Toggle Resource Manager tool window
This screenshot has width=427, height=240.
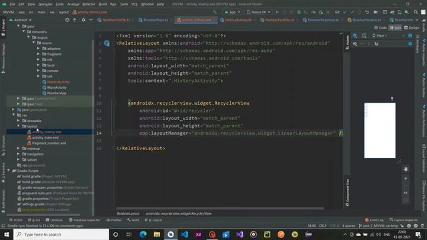pyautogui.click(x=3, y=59)
